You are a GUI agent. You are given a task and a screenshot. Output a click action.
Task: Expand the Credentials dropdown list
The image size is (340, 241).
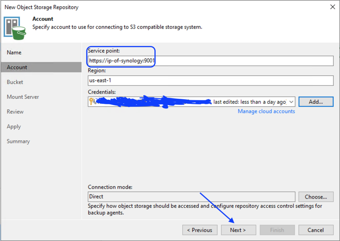291,102
